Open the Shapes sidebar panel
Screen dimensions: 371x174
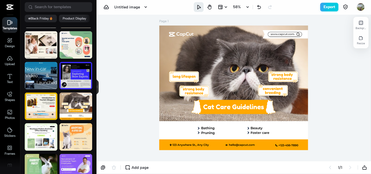[x=10, y=97]
